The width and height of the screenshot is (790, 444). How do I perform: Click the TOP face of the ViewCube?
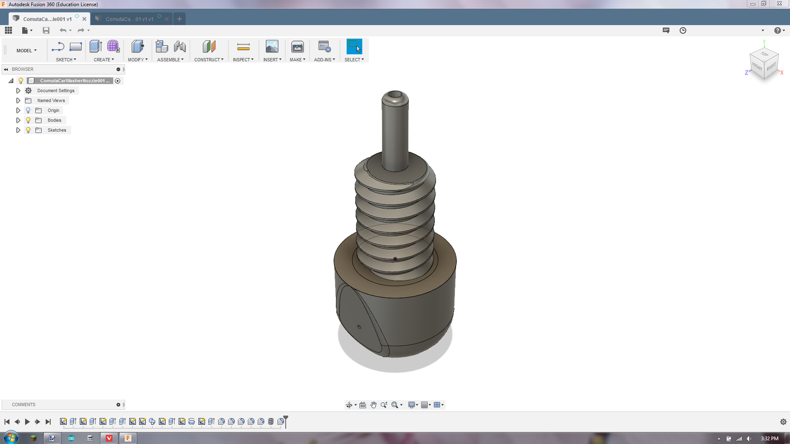tap(764, 54)
